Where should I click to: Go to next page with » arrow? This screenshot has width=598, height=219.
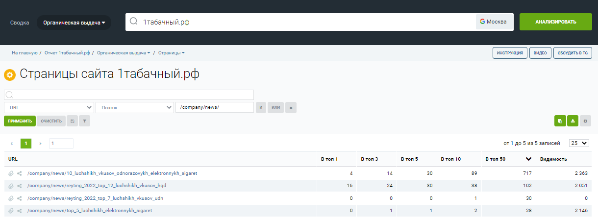click(40, 144)
